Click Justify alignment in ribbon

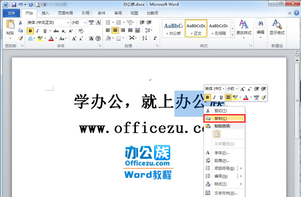(x=130, y=31)
